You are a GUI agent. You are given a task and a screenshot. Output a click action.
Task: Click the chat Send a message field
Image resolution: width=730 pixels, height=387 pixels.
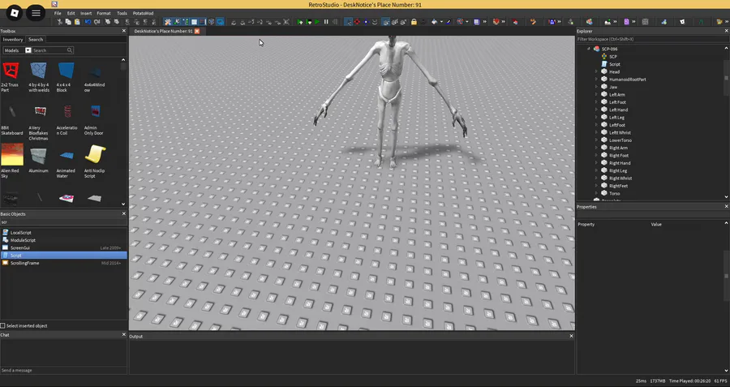(63, 370)
